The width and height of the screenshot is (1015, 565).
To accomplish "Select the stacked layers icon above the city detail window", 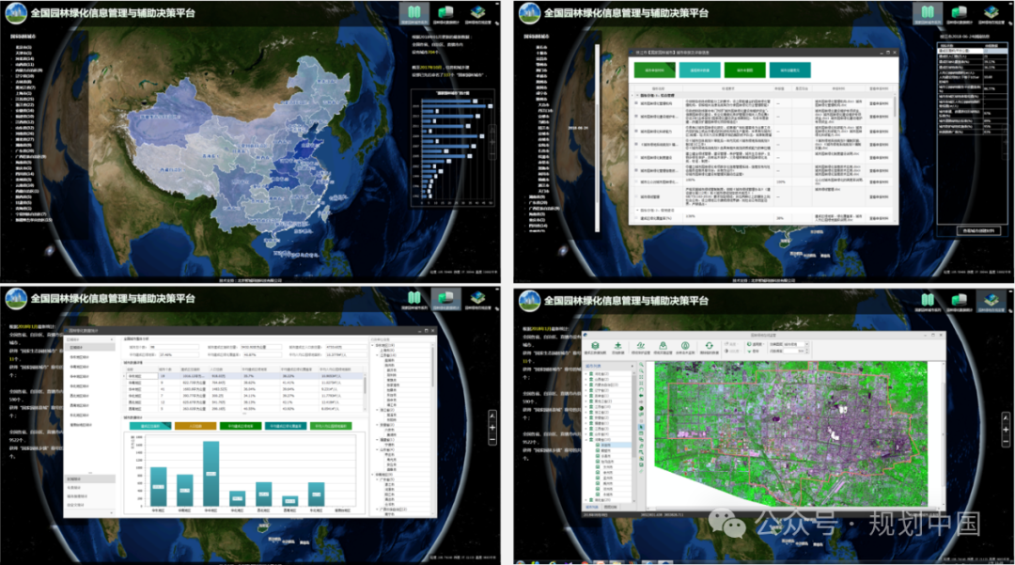I will [x=992, y=12].
